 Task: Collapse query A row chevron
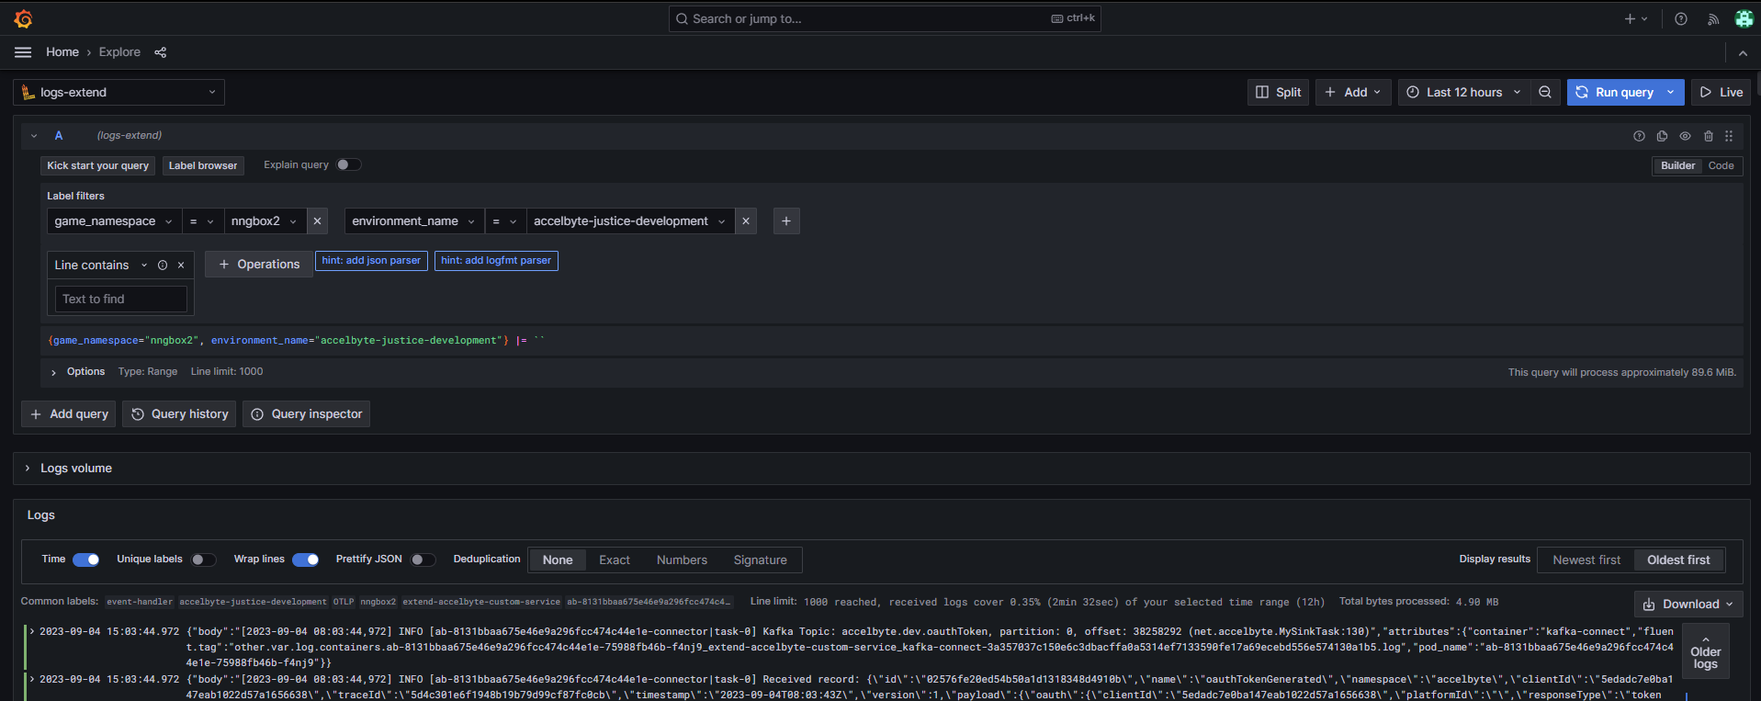click(x=34, y=136)
